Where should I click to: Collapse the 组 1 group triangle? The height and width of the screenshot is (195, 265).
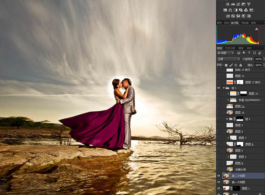(224, 88)
